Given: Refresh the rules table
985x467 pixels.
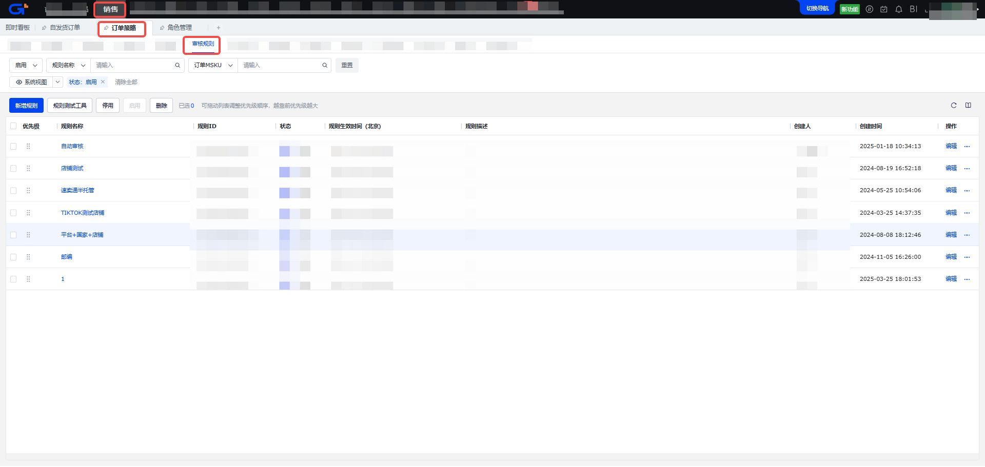Looking at the screenshot, I should 954,106.
